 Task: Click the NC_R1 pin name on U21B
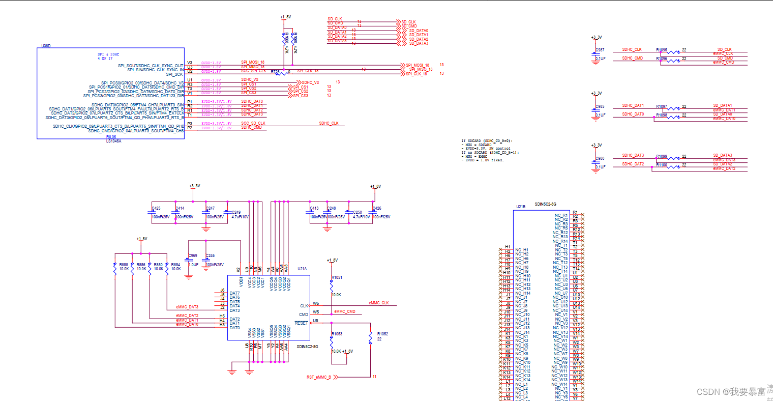pos(561,215)
